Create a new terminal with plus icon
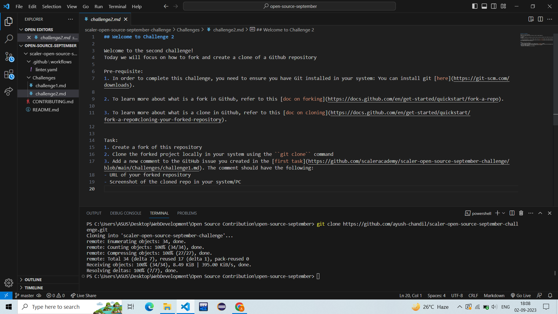558x314 pixels. (498, 213)
